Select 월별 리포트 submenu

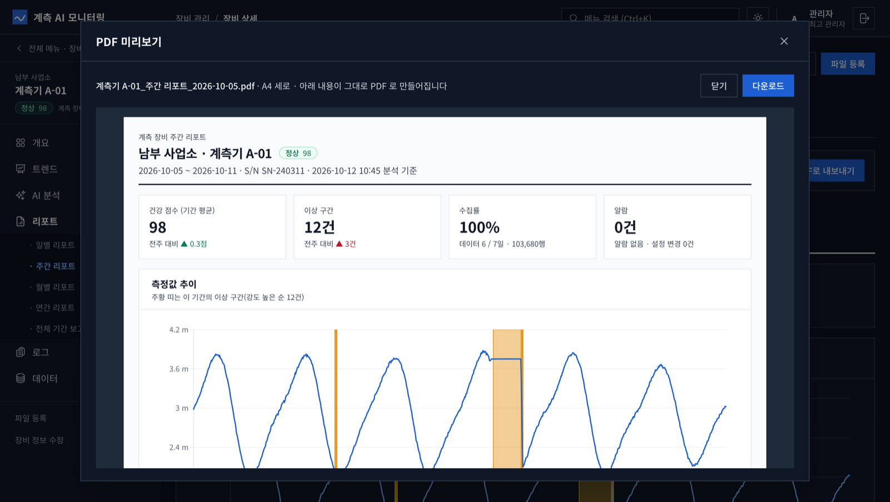point(55,287)
